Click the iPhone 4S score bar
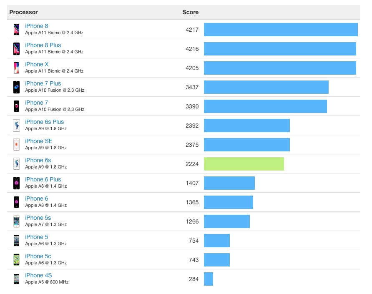 click(208, 279)
